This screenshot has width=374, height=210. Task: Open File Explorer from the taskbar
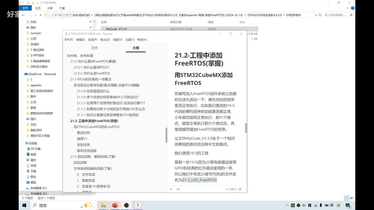[103, 205]
